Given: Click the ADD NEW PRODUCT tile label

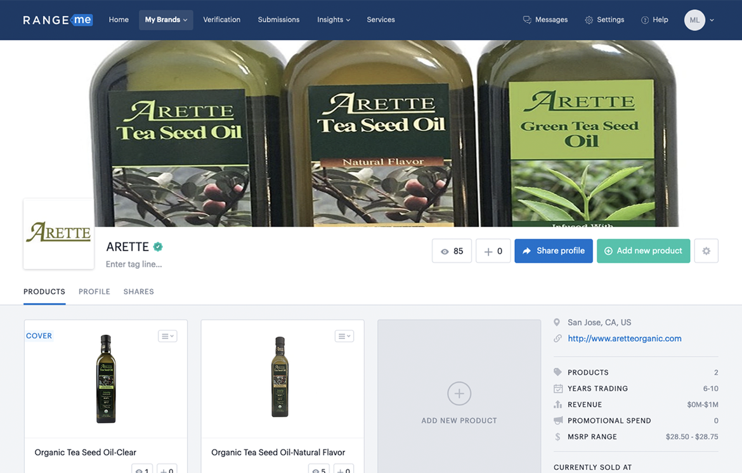Looking at the screenshot, I should [x=459, y=420].
